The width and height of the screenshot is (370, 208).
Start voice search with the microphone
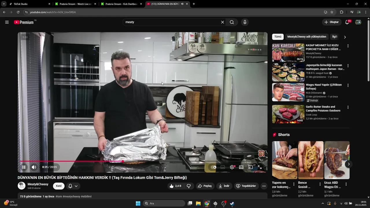click(245, 22)
